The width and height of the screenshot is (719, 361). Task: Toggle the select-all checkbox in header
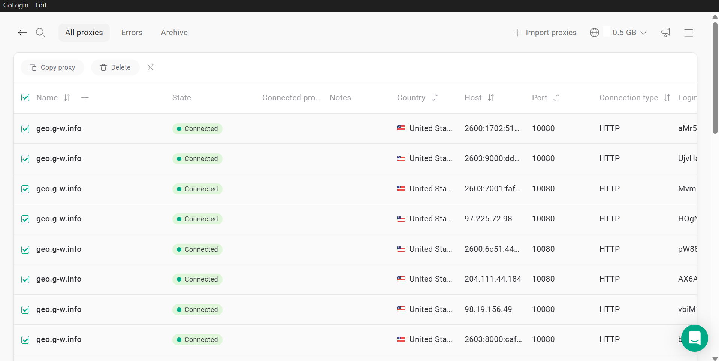[25, 98]
